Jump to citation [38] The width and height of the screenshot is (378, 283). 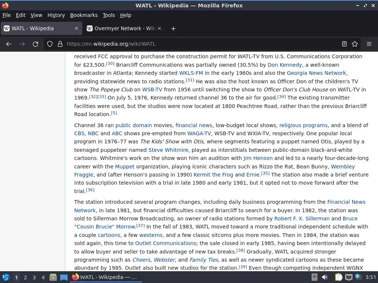click(241, 250)
